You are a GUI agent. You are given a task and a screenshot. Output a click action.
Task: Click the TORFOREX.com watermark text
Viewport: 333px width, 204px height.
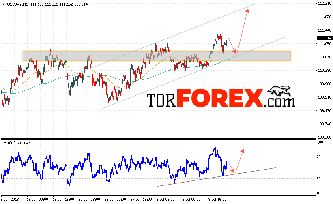click(x=221, y=98)
